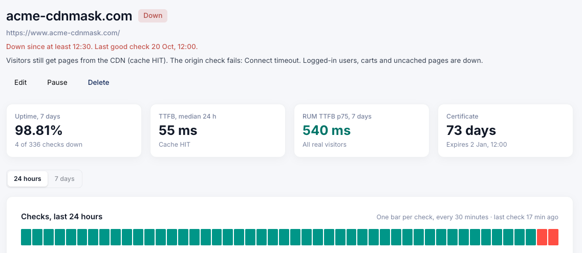Screen dimensions: 582x253
Task: Click the 'Down since at least 12:30' message
Action: [102, 47]
